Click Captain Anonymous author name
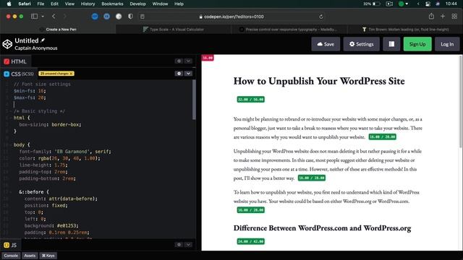The height and width of the screenshot is (260, 463). [36, 48]
